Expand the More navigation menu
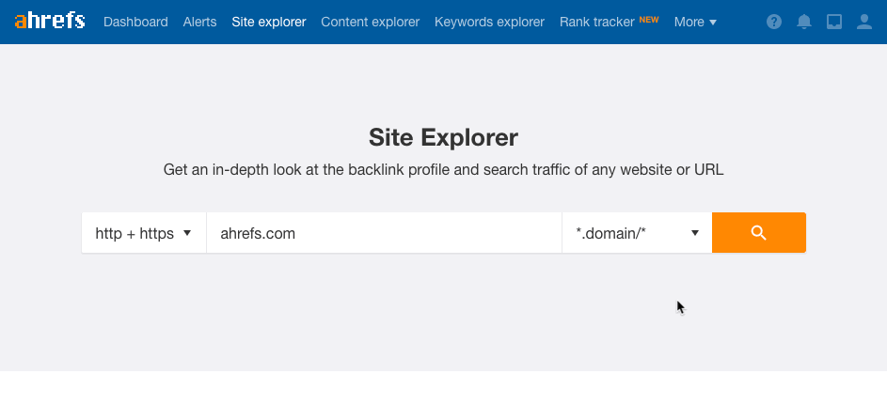This screenshot has width=887, height=405. pos(695,22)
